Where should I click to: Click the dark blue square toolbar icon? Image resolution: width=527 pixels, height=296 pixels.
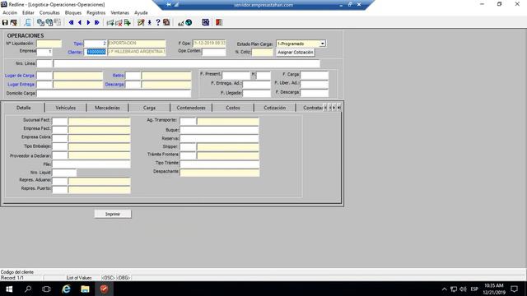205,22
